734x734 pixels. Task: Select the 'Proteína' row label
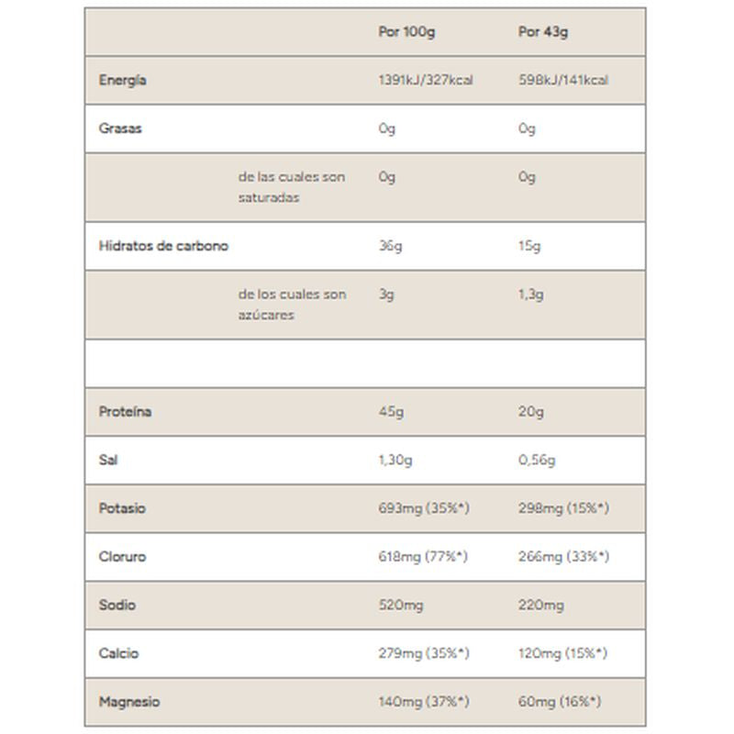click(x=125, y=412)
